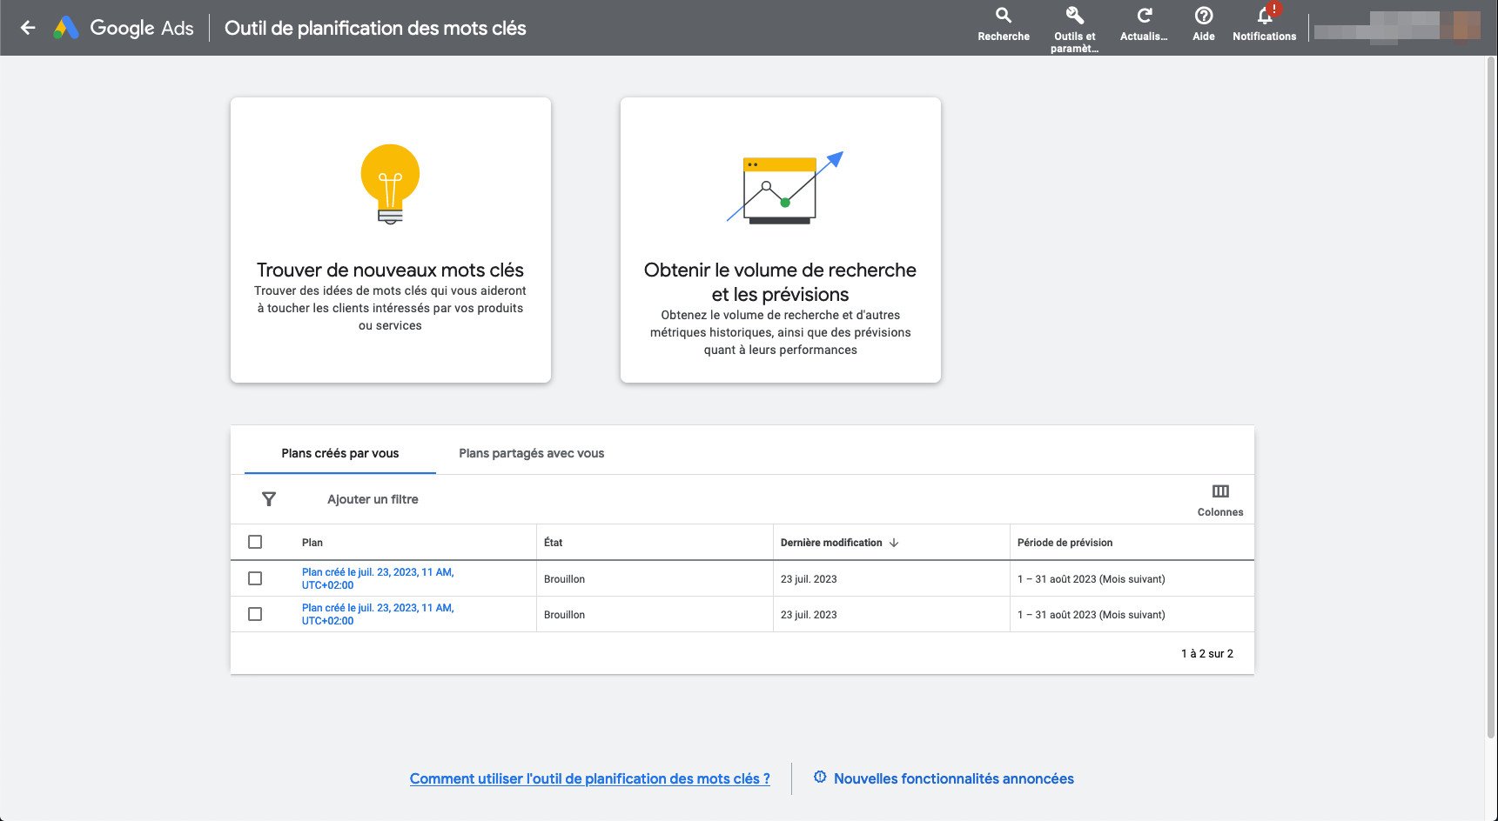Click the Ajouter un filtre field
The width and height of the screenshot is (1498, 821).
coord(373,499)
